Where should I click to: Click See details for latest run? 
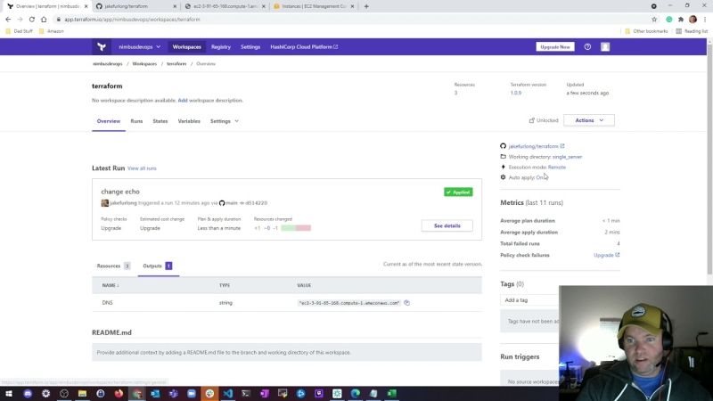click(447, 225)
